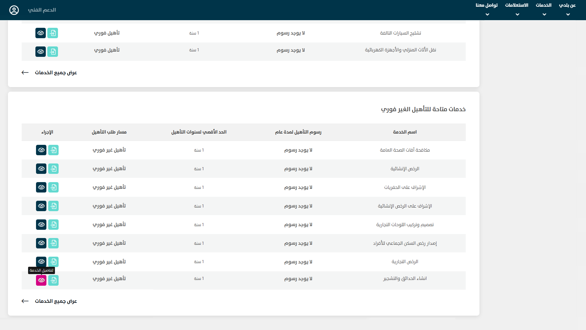View details eye icon for انشاء الحدائق والتشجير
The image size is (586, 330).
pyautogui.click(x=41, y=280)
